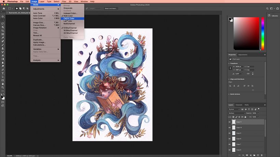Open the Libraries panel button

(x=273, y=16)
